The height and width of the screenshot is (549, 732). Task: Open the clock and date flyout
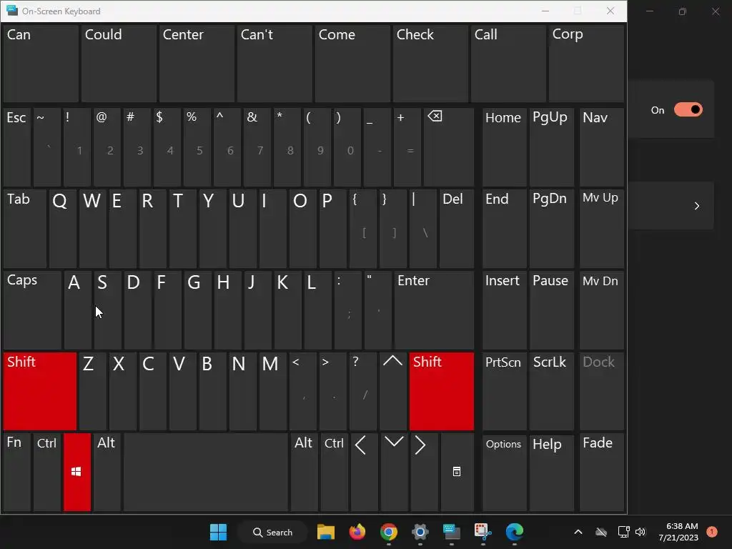coord(678,532)
